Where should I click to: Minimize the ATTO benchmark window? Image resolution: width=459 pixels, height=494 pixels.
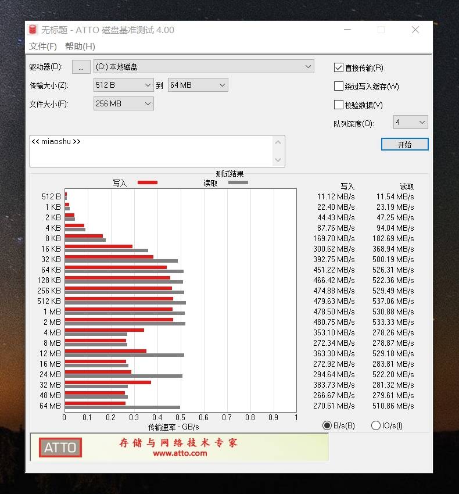click(347, 30)
